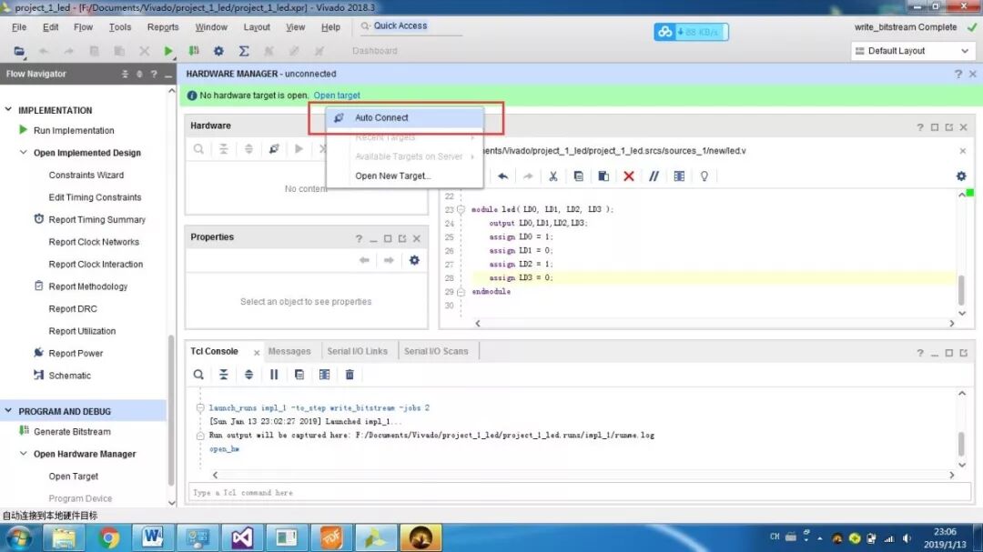Pause Tcl Console output
This screenshot has width=983, height=552.
[274, 375]
